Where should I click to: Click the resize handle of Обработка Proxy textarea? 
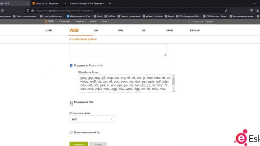point(173,91)
